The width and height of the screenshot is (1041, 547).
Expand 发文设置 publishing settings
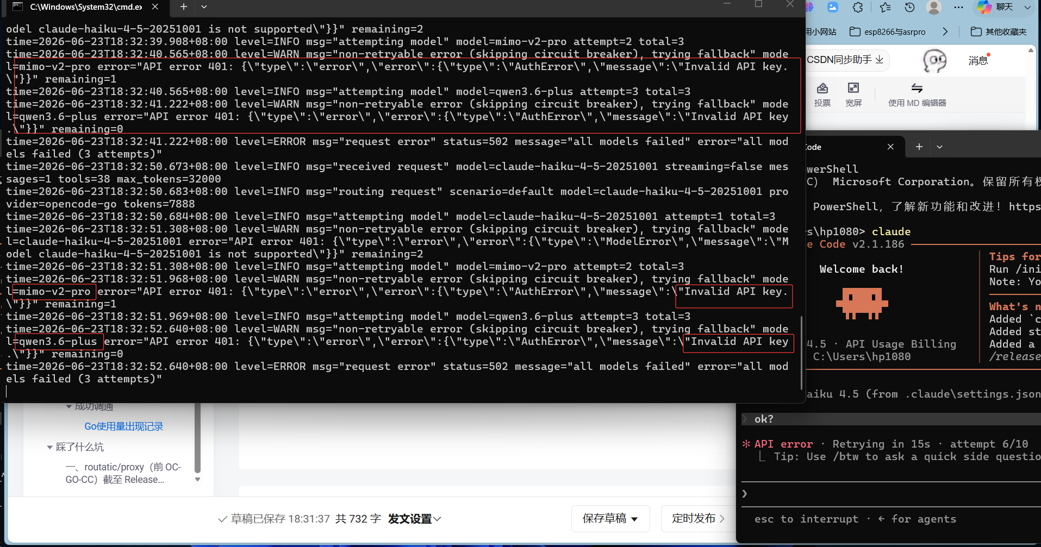415,519
